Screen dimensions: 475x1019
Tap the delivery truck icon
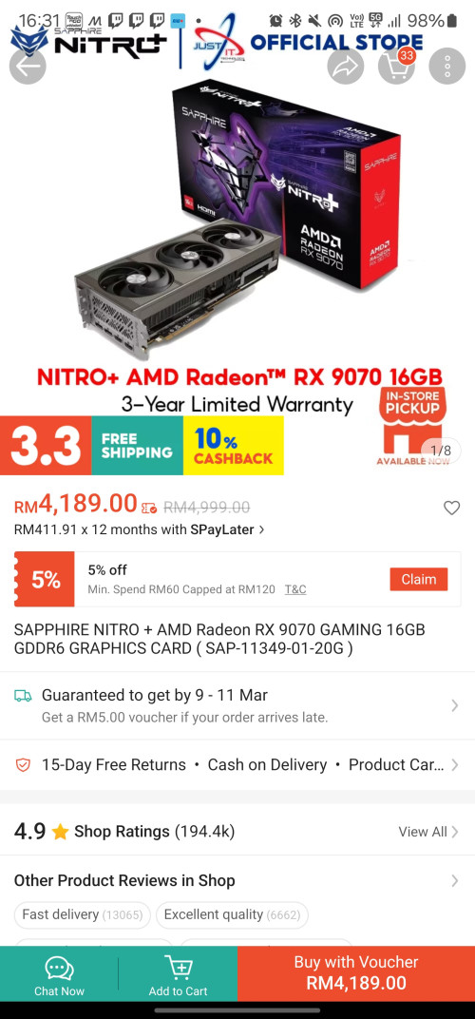(23, 696)
